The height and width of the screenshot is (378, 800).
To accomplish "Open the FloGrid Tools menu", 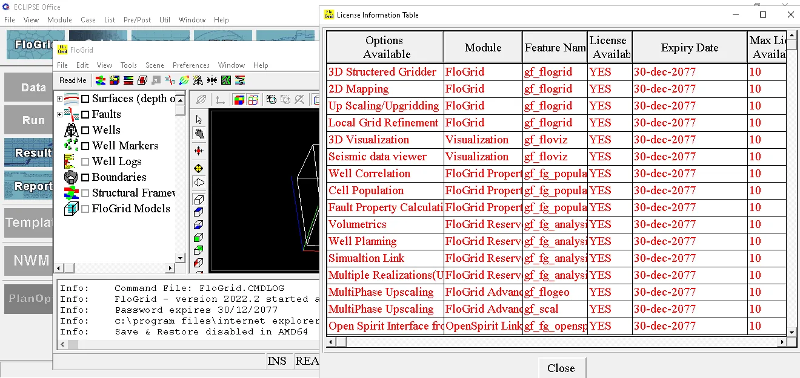I will tap(128, 65).
